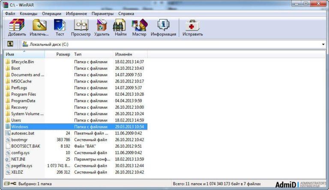Open the Просмотр (View) tool
This screenshot has width=329, height=190.
(x=81, y=27)
